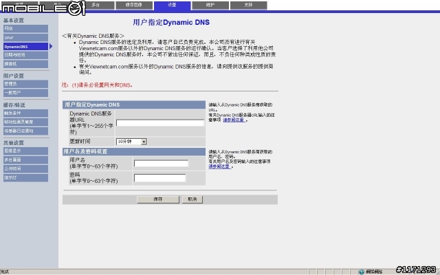The image size is (440, 275).
Task: Open 请参阅这里 link about username and password
Action: coord(220,166)
